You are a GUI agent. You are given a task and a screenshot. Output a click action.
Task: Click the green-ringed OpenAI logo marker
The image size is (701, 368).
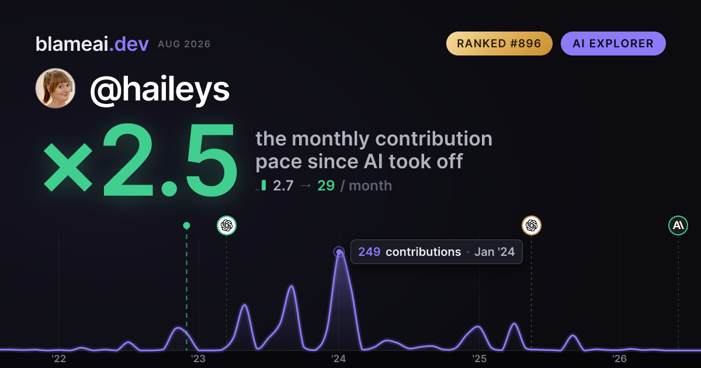click(227, 225)
